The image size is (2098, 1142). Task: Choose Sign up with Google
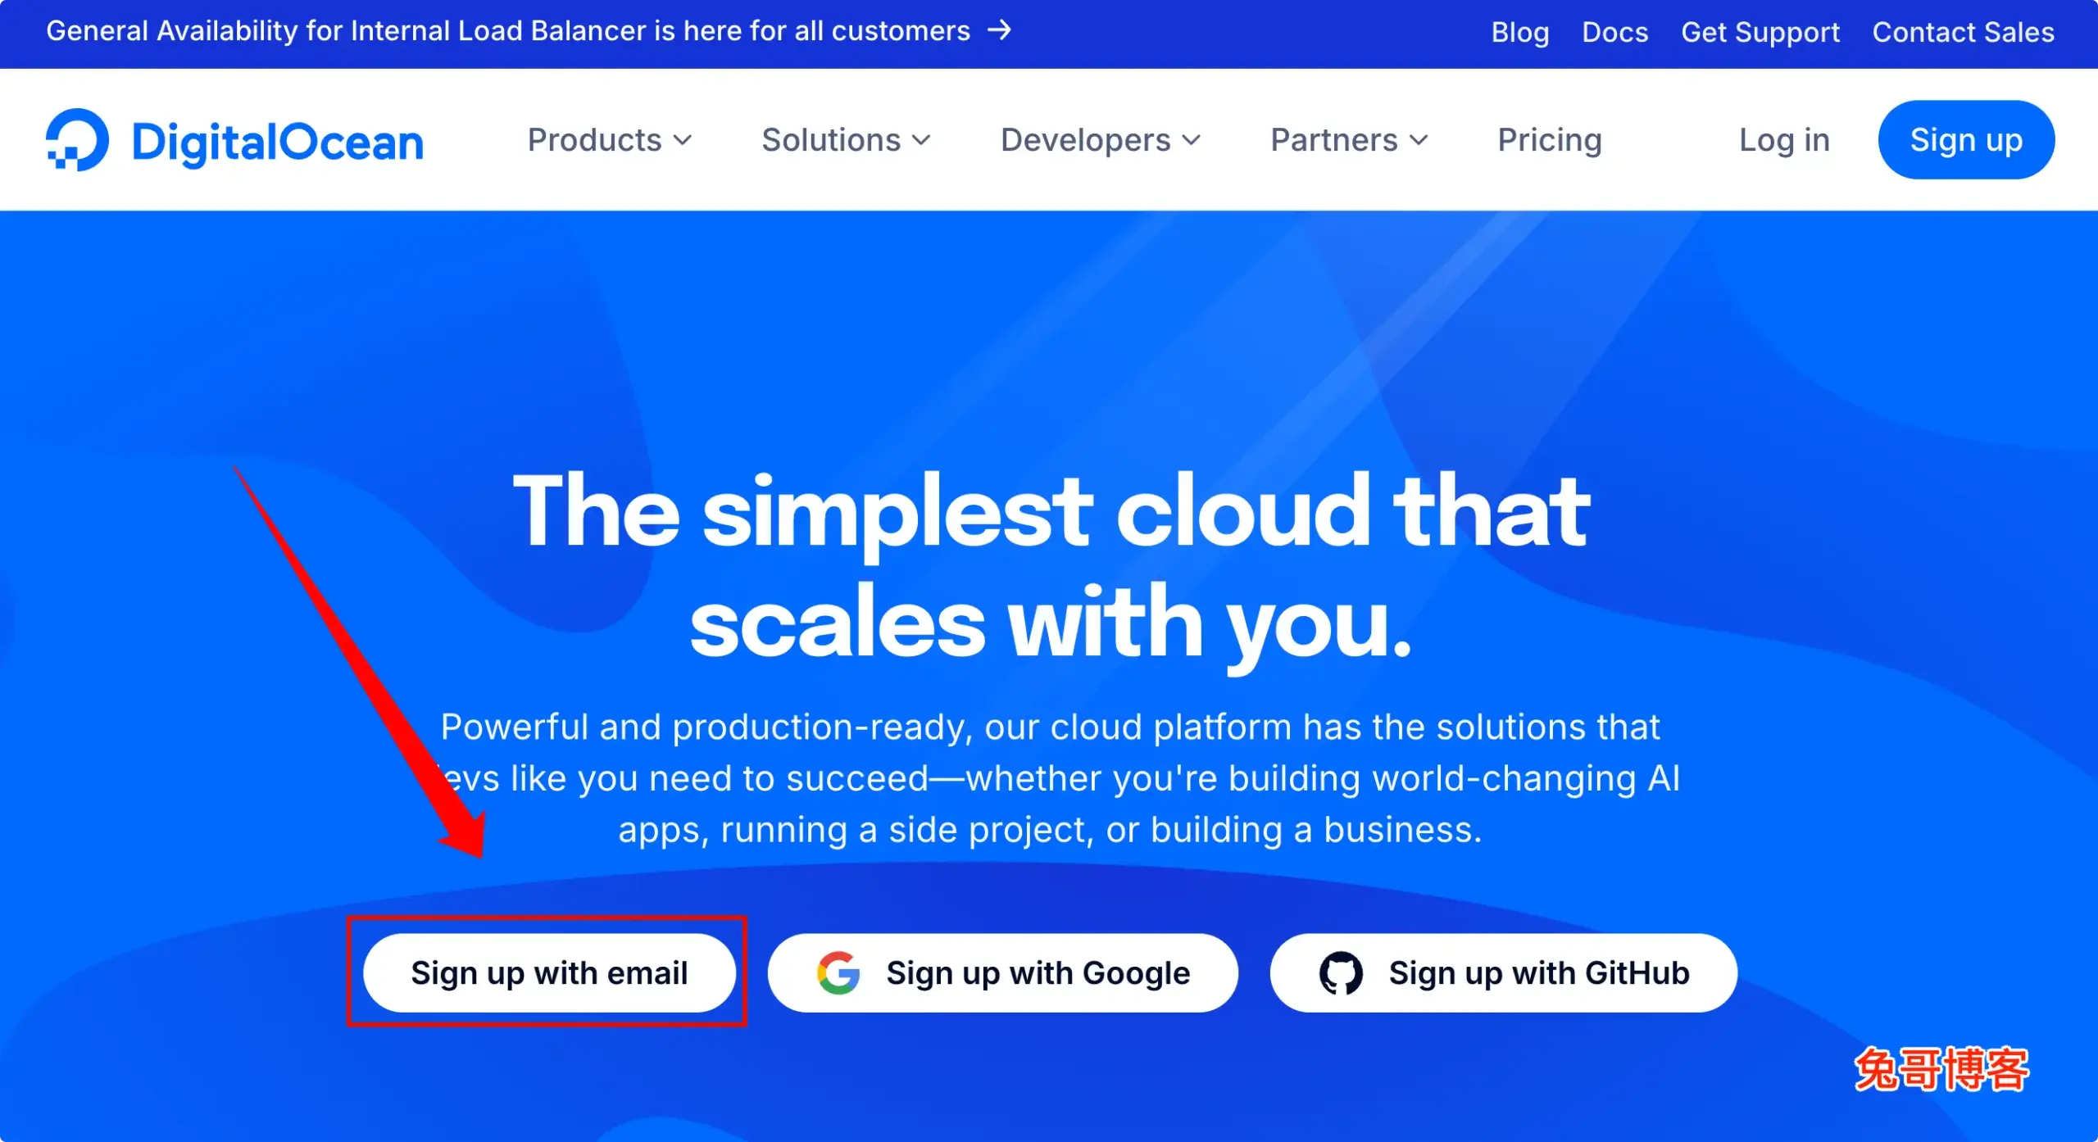[x=1002, y=972]
